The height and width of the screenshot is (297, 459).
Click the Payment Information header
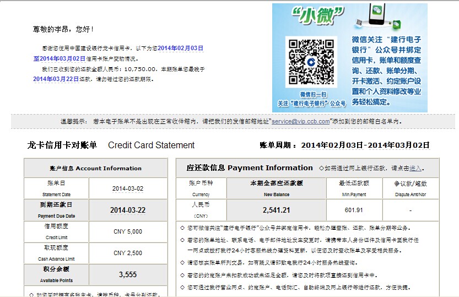click(250, 168)
